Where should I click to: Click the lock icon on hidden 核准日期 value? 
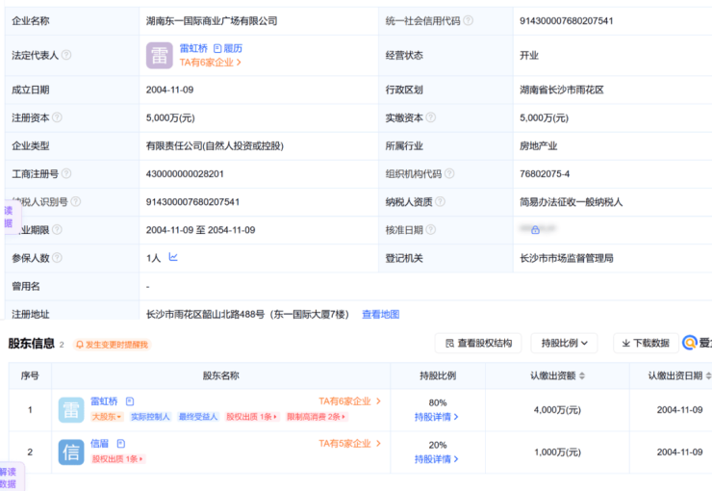point(535,230)
